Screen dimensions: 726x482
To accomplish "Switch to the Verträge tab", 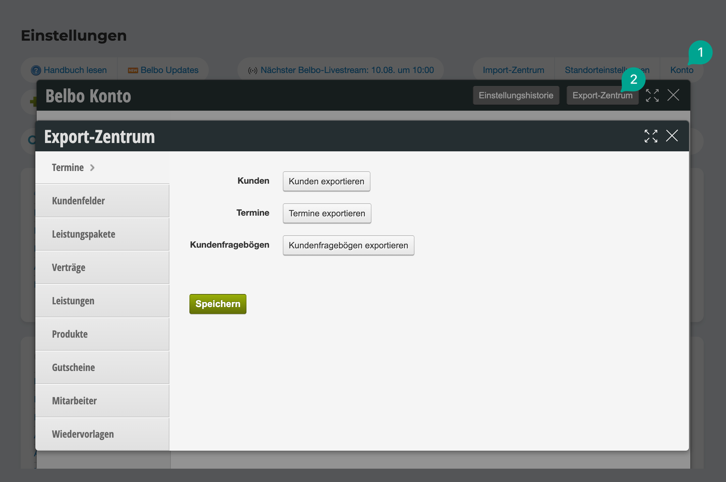I will (102, 268).
